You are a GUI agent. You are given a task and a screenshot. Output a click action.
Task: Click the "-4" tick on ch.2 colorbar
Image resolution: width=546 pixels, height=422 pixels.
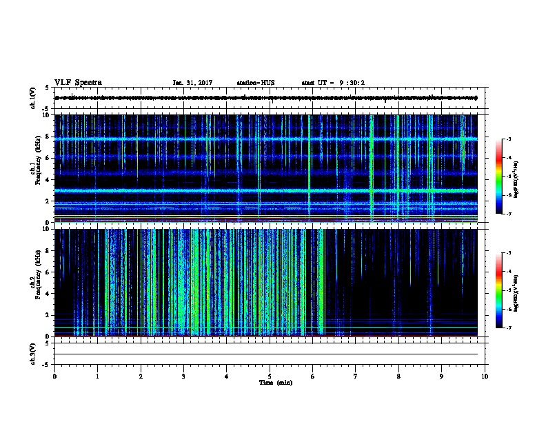(508, 272)
